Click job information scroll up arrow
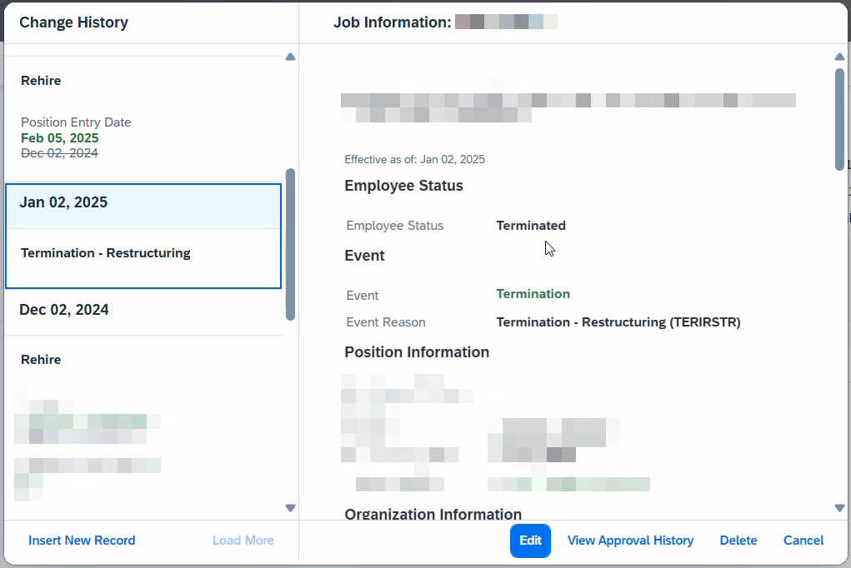Image resolution: width=851 pixels, height=568 pixels. [839, 57]
